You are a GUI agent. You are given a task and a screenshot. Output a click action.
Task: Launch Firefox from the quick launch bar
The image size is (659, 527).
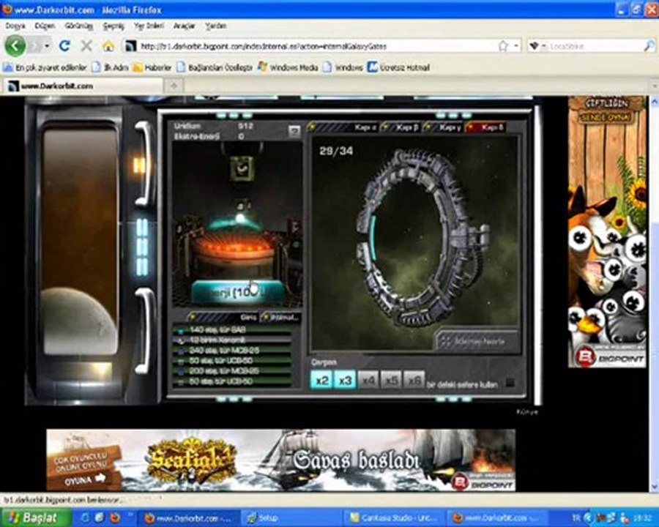115,517
